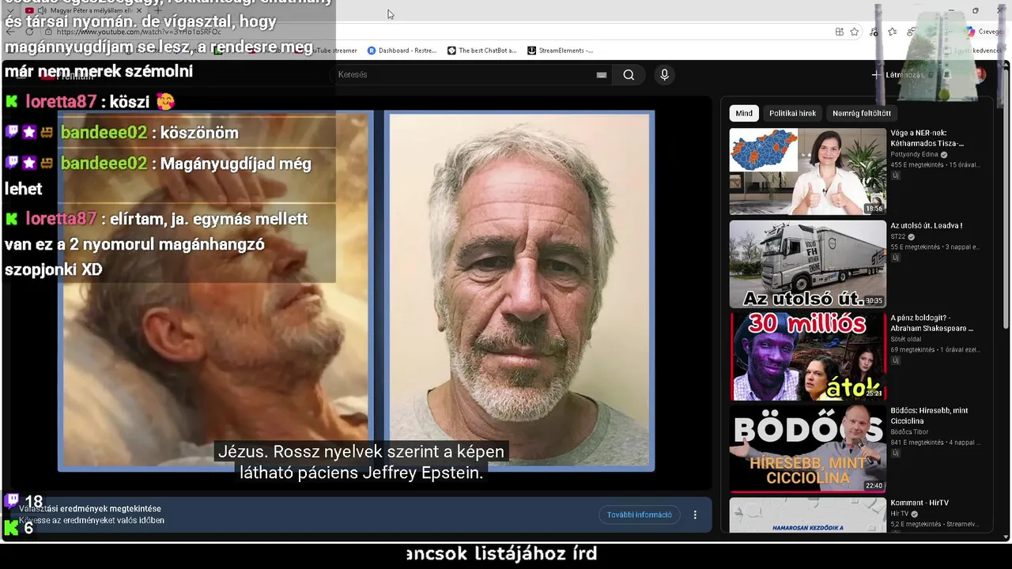This screenshot has height=569, width=1012.
Task: Click video title Bödőcs: Híresebb, mint Cicciolina
Action: [x=929, y=416]
